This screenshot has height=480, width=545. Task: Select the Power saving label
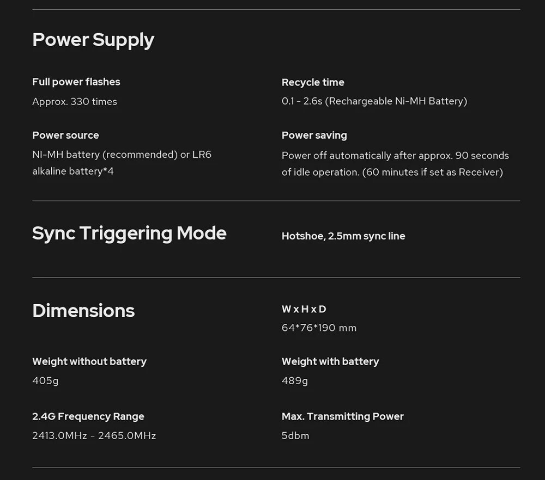pos(314,136)
